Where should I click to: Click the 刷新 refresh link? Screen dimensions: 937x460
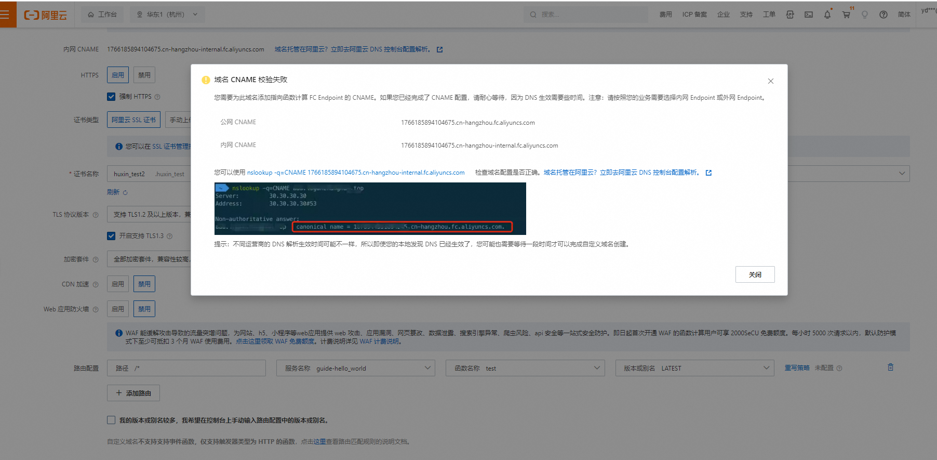113,192
